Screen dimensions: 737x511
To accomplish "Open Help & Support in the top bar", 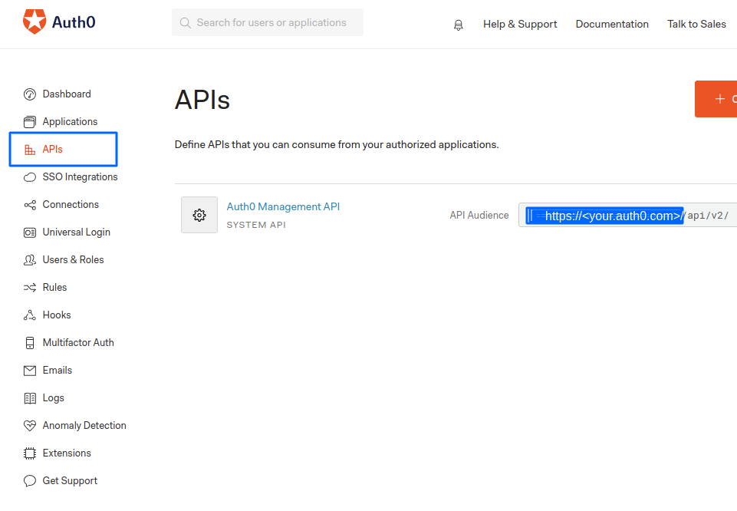I will (x=520, y=24).
